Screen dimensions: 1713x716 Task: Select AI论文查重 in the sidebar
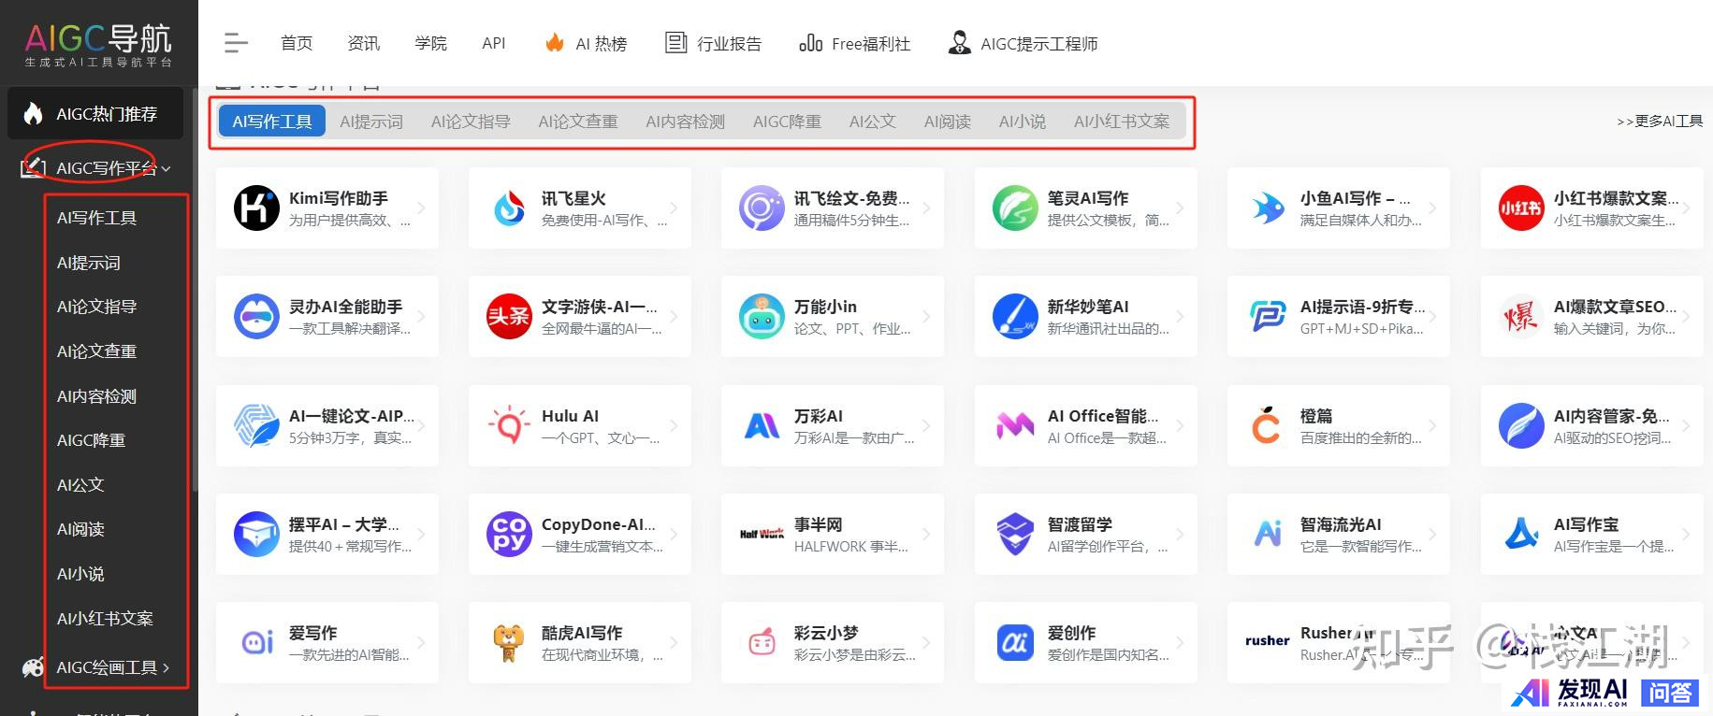(x=97, y=351)
